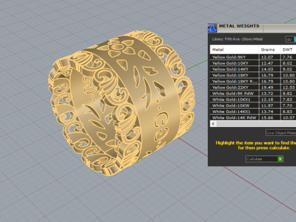Select the Yellow Gold:18KY R... row
This screenshot has height=222, width=296.
(253, 81)
